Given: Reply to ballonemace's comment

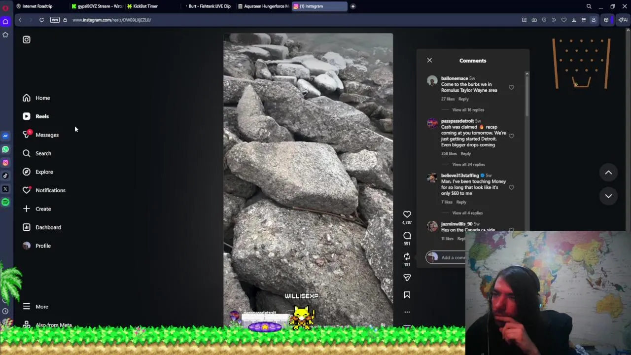Looking at the screenshot, I should [463, 99].
